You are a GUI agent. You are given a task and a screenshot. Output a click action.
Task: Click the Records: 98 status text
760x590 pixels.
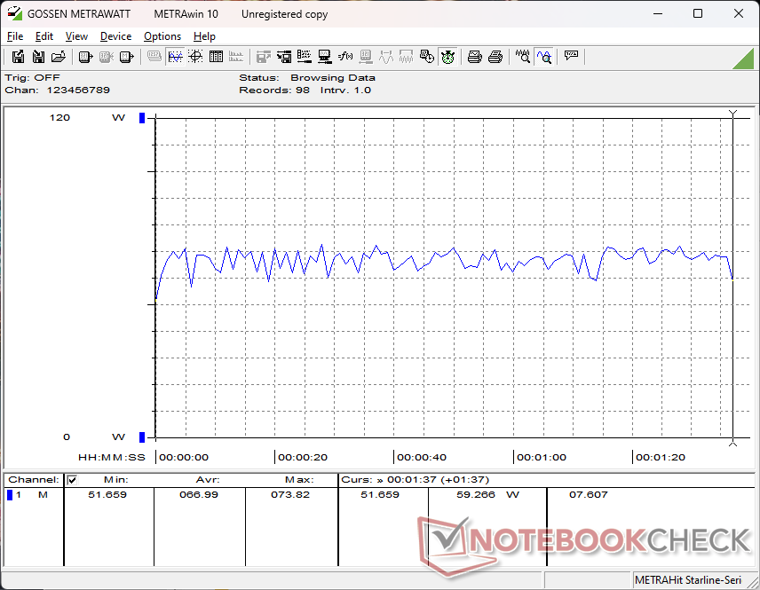[x=274, y=90]
